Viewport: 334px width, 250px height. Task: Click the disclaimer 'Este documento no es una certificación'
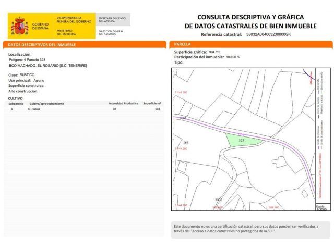(x=246, y=229)
